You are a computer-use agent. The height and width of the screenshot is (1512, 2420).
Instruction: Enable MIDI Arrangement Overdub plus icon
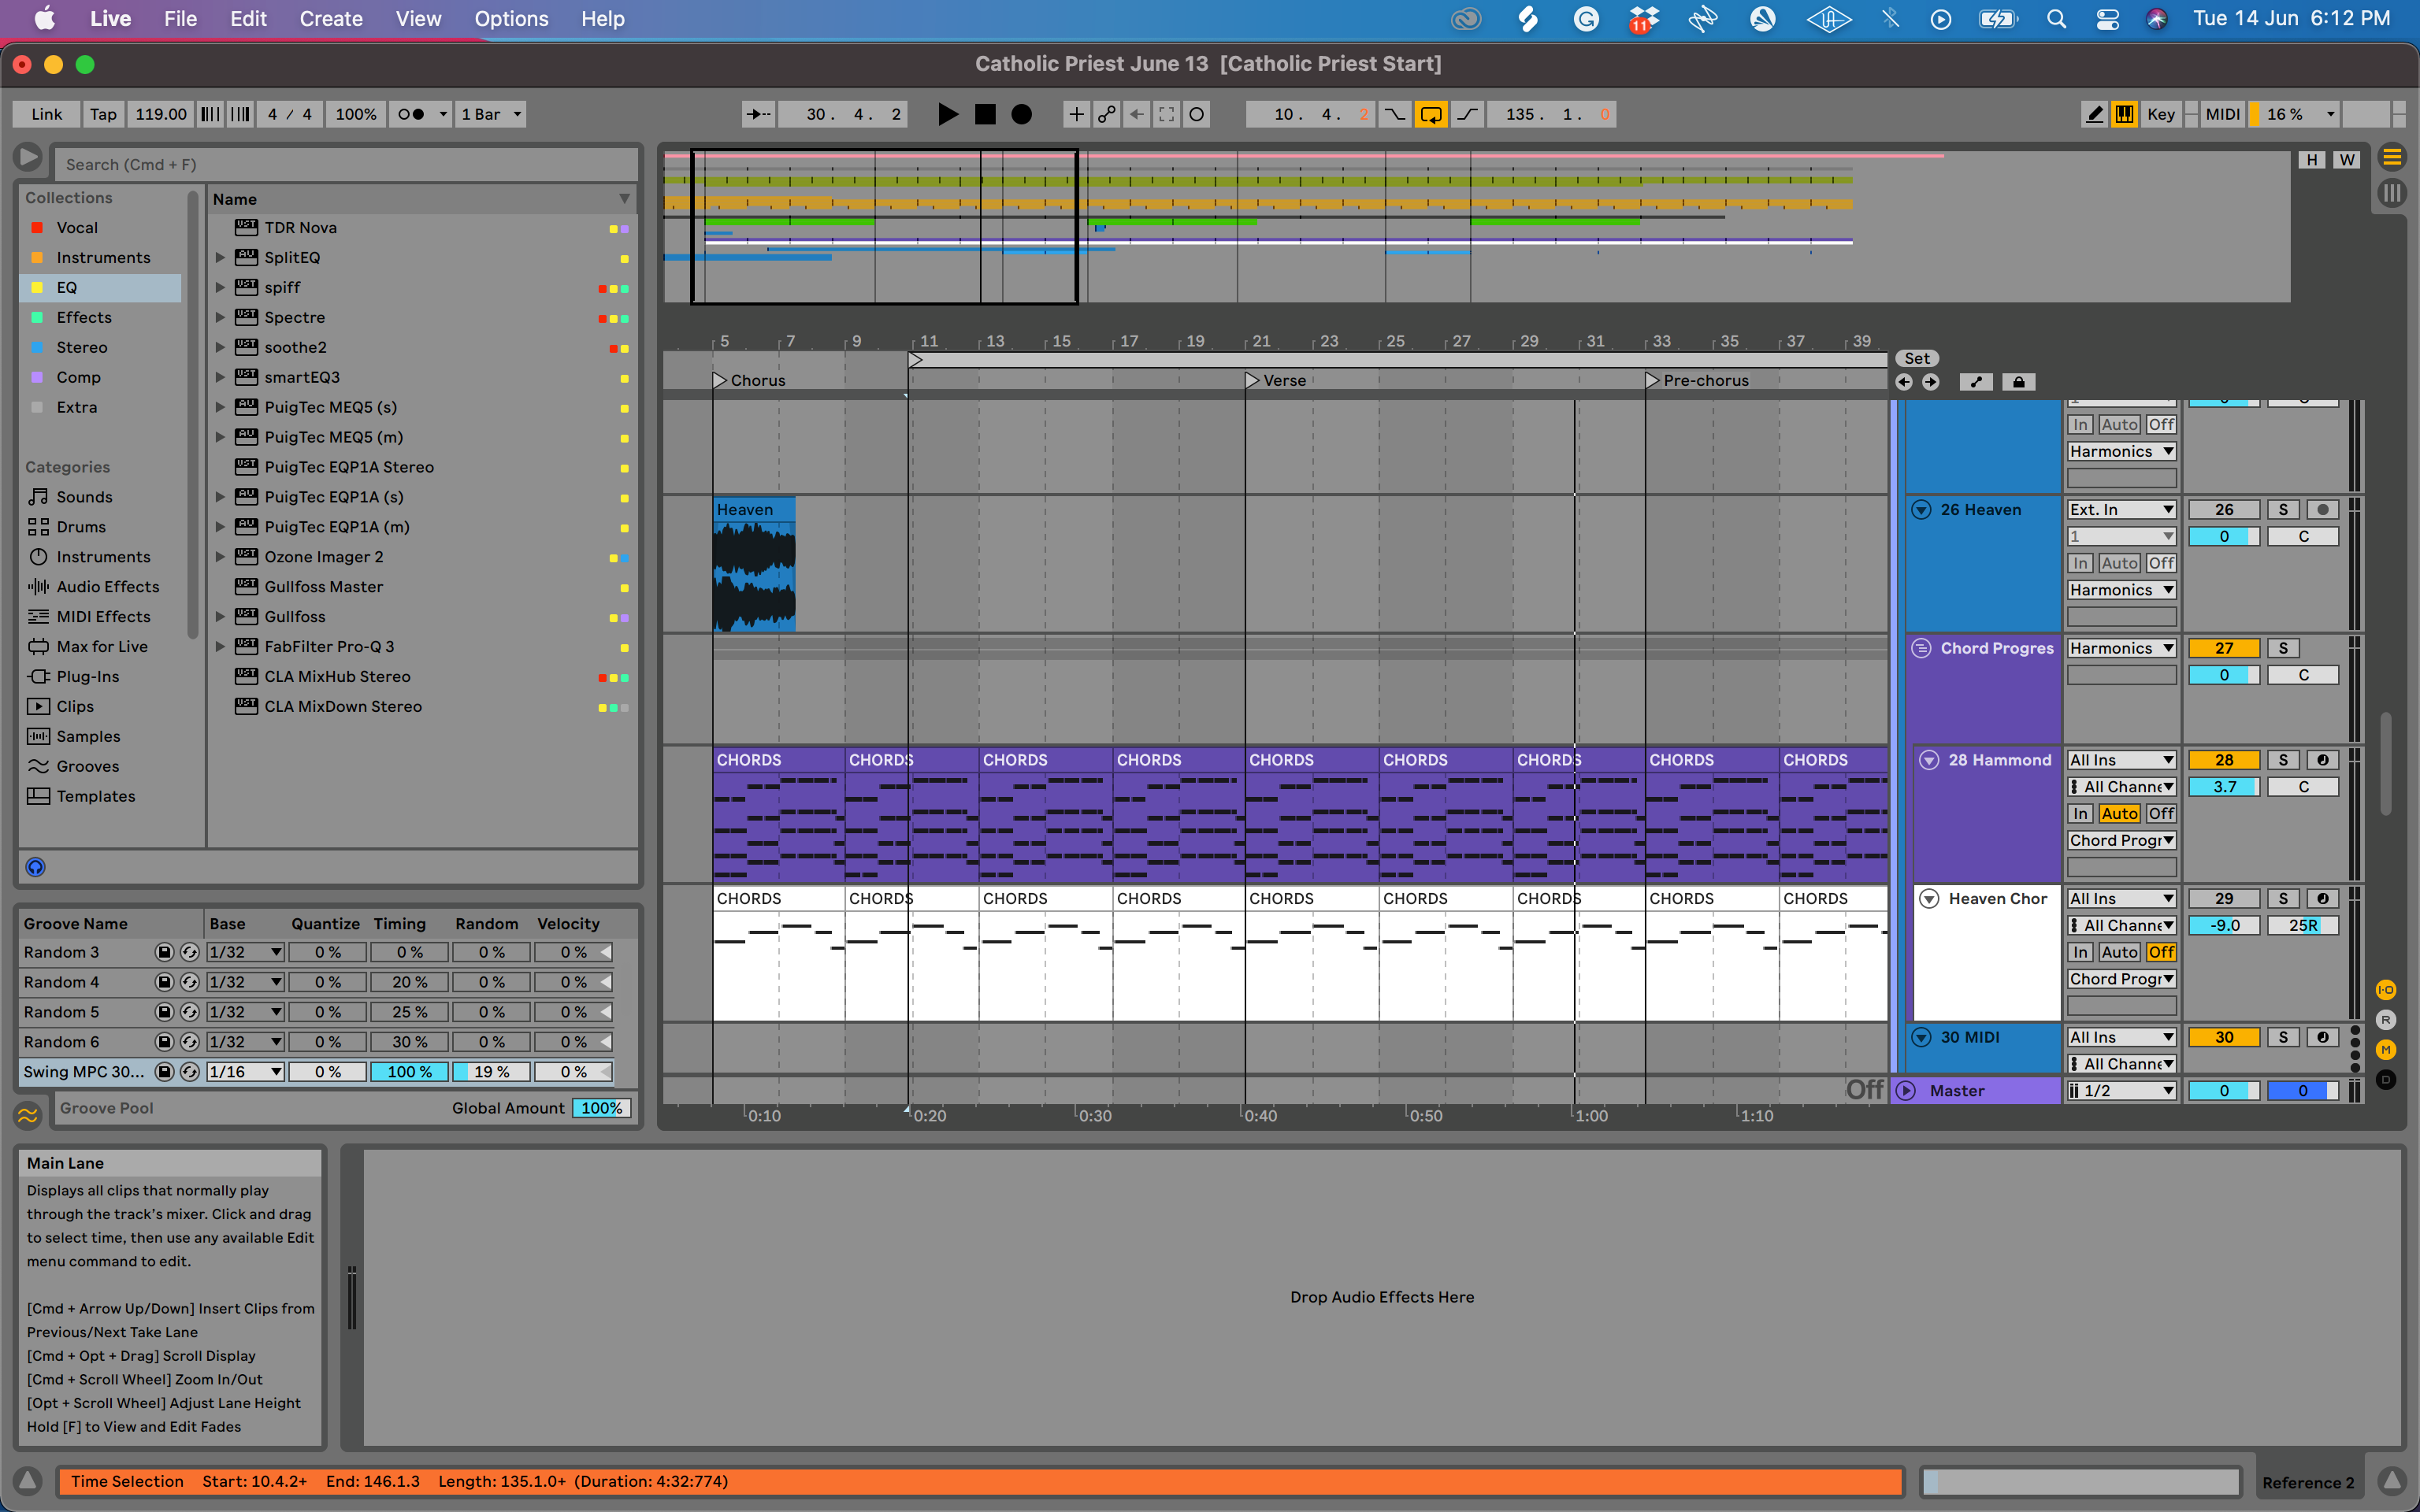point(1076,114)
